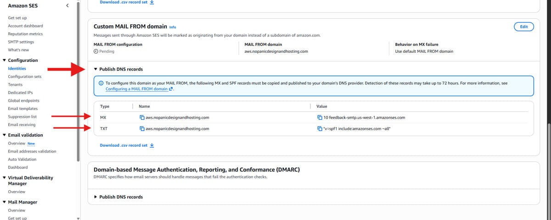Click the Name column header
The height and width of the screenshot is (220, 551).
click(x=144, y=106)
